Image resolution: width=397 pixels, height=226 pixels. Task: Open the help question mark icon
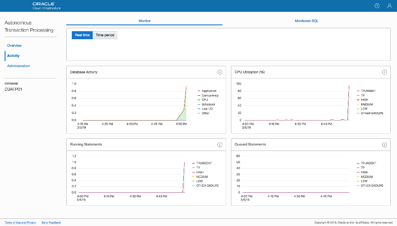[377, 6]
